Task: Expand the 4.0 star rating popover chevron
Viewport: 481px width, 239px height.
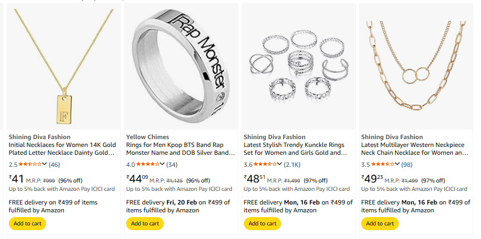Action: tap(163, 165)
